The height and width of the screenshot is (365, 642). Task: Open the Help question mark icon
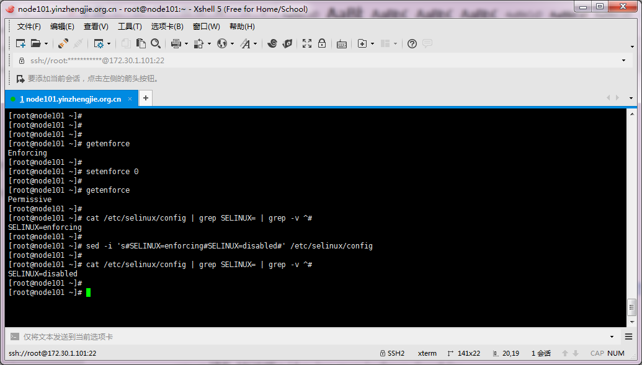pyautogui.click(x=412, y=44)
